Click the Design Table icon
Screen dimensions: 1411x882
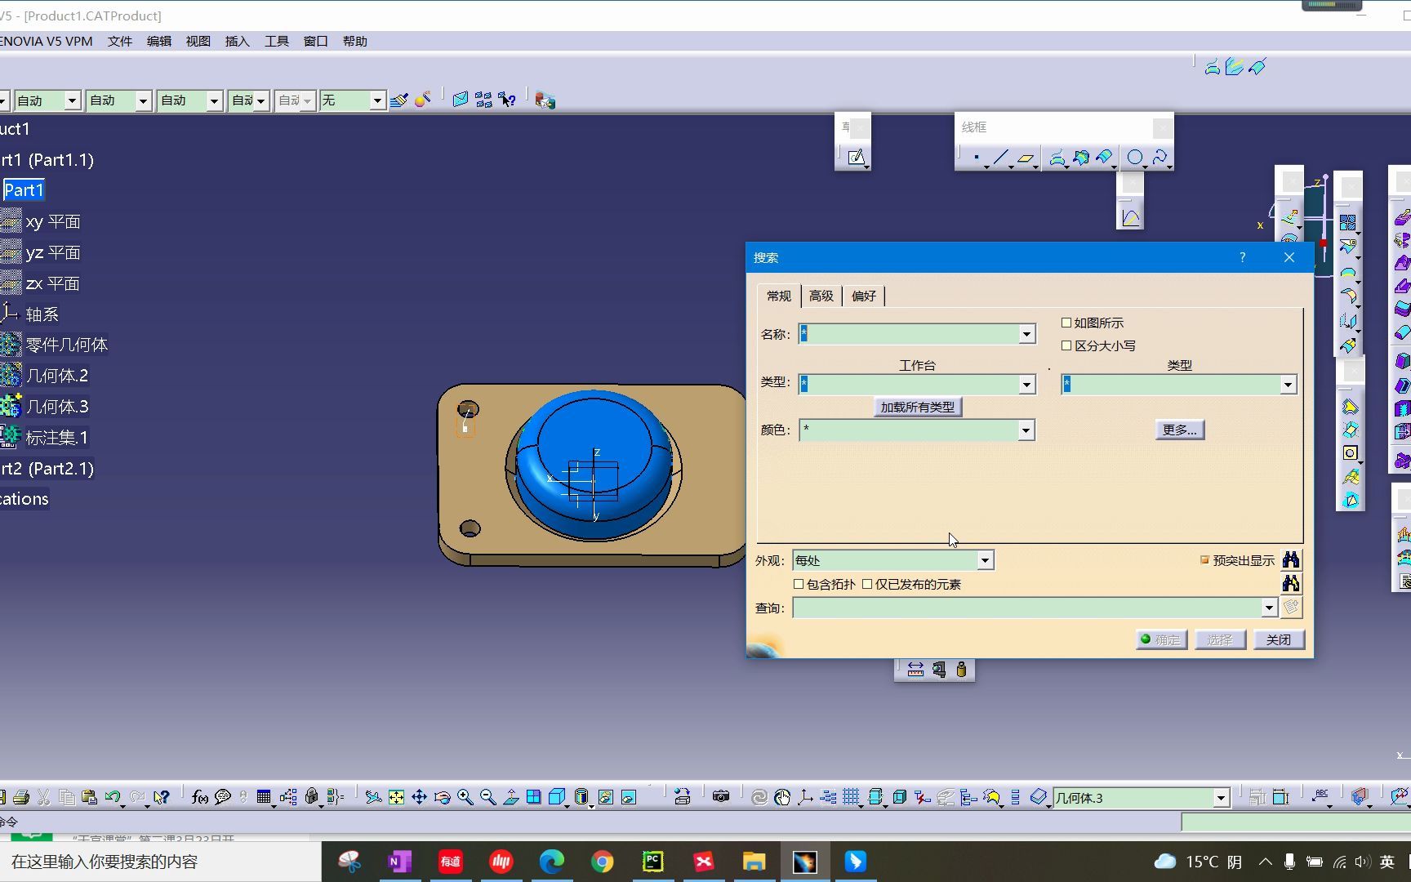click(264, 797)
